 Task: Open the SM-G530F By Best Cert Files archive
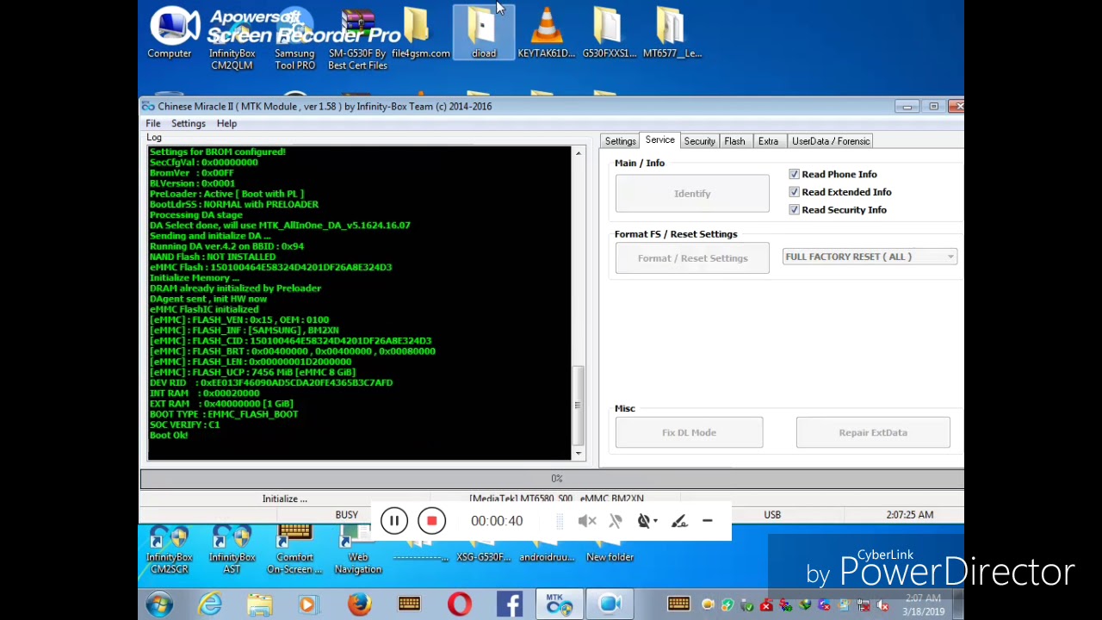(357, 40)
